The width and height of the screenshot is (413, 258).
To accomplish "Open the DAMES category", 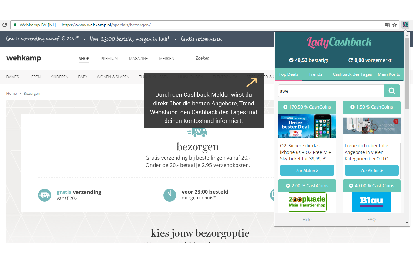I will click(x=13, y=77).
